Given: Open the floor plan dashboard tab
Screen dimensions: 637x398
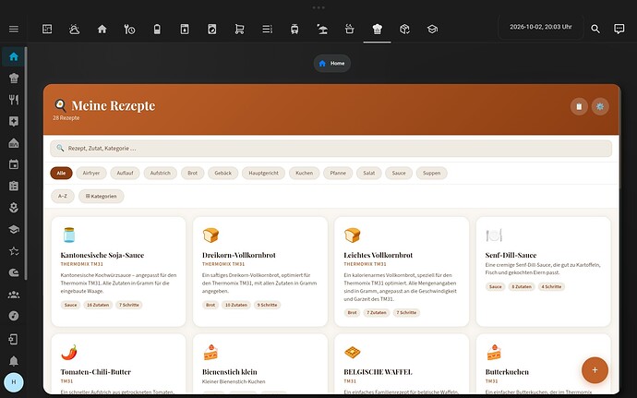Looking at the screenshot, I should tap(47, 29).
